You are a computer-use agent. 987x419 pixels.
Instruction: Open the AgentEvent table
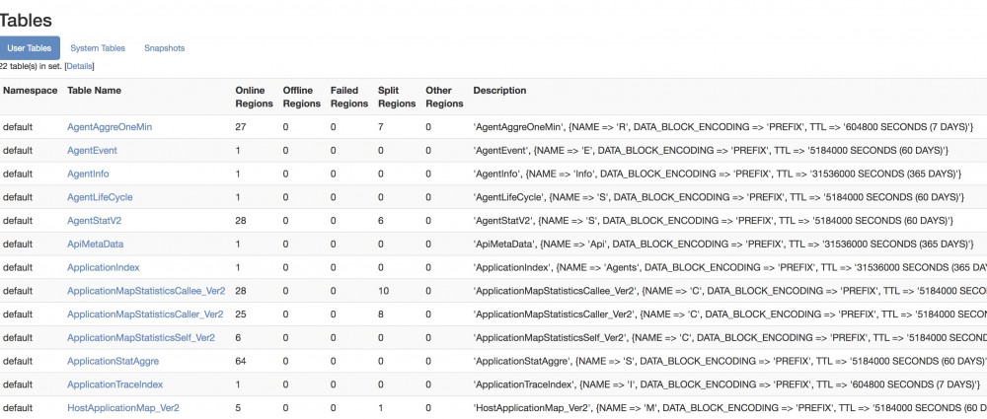click(92, 151)
